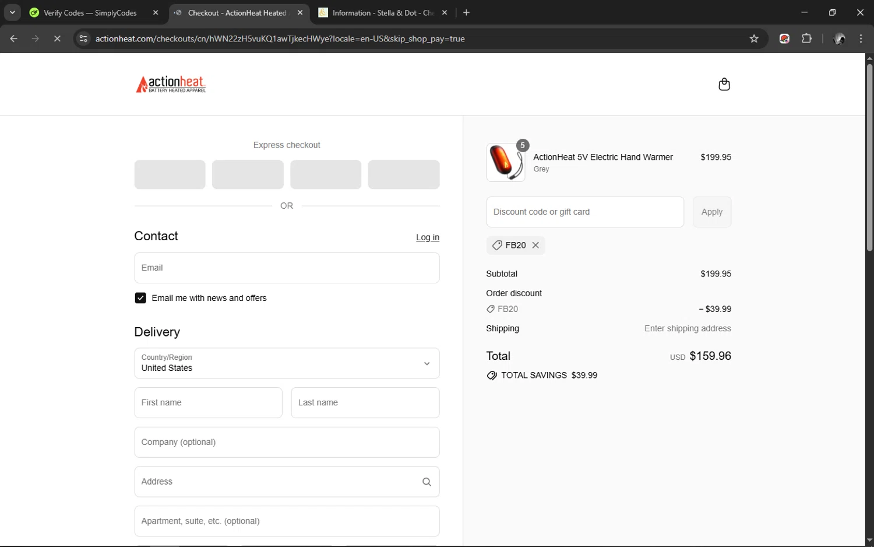Click the address search magnifier icon
The width and height of the screenshot is (874, 547).
[427, 482]
